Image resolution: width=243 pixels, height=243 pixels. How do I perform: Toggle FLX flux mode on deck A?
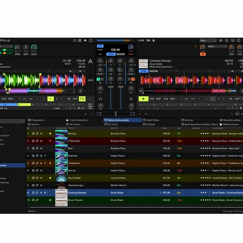tap(4, 99)
